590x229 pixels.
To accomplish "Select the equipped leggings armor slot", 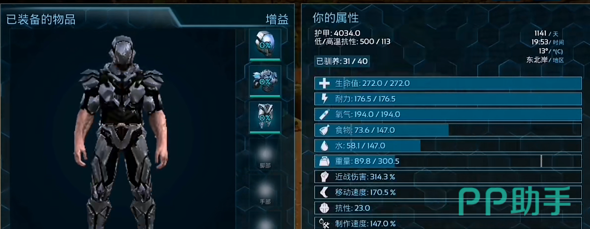I will [x=265, y=117].
